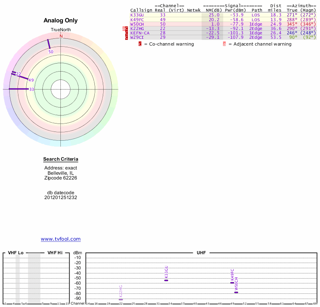Screen dimensions: 320x307
Task: Click the K22HG callsign entry
Action: pyautogui.click(x=137, y=29)
